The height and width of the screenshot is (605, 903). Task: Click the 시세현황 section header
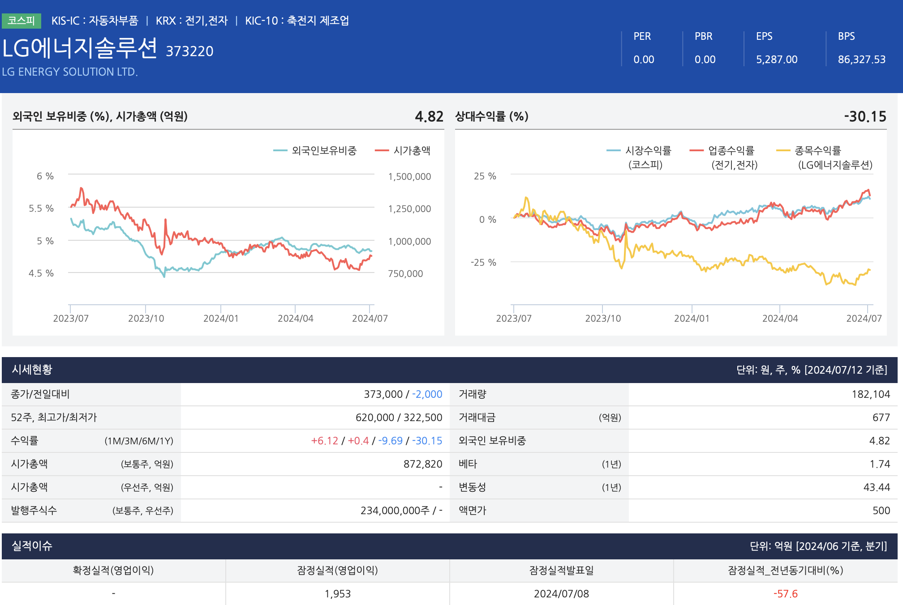32,370
